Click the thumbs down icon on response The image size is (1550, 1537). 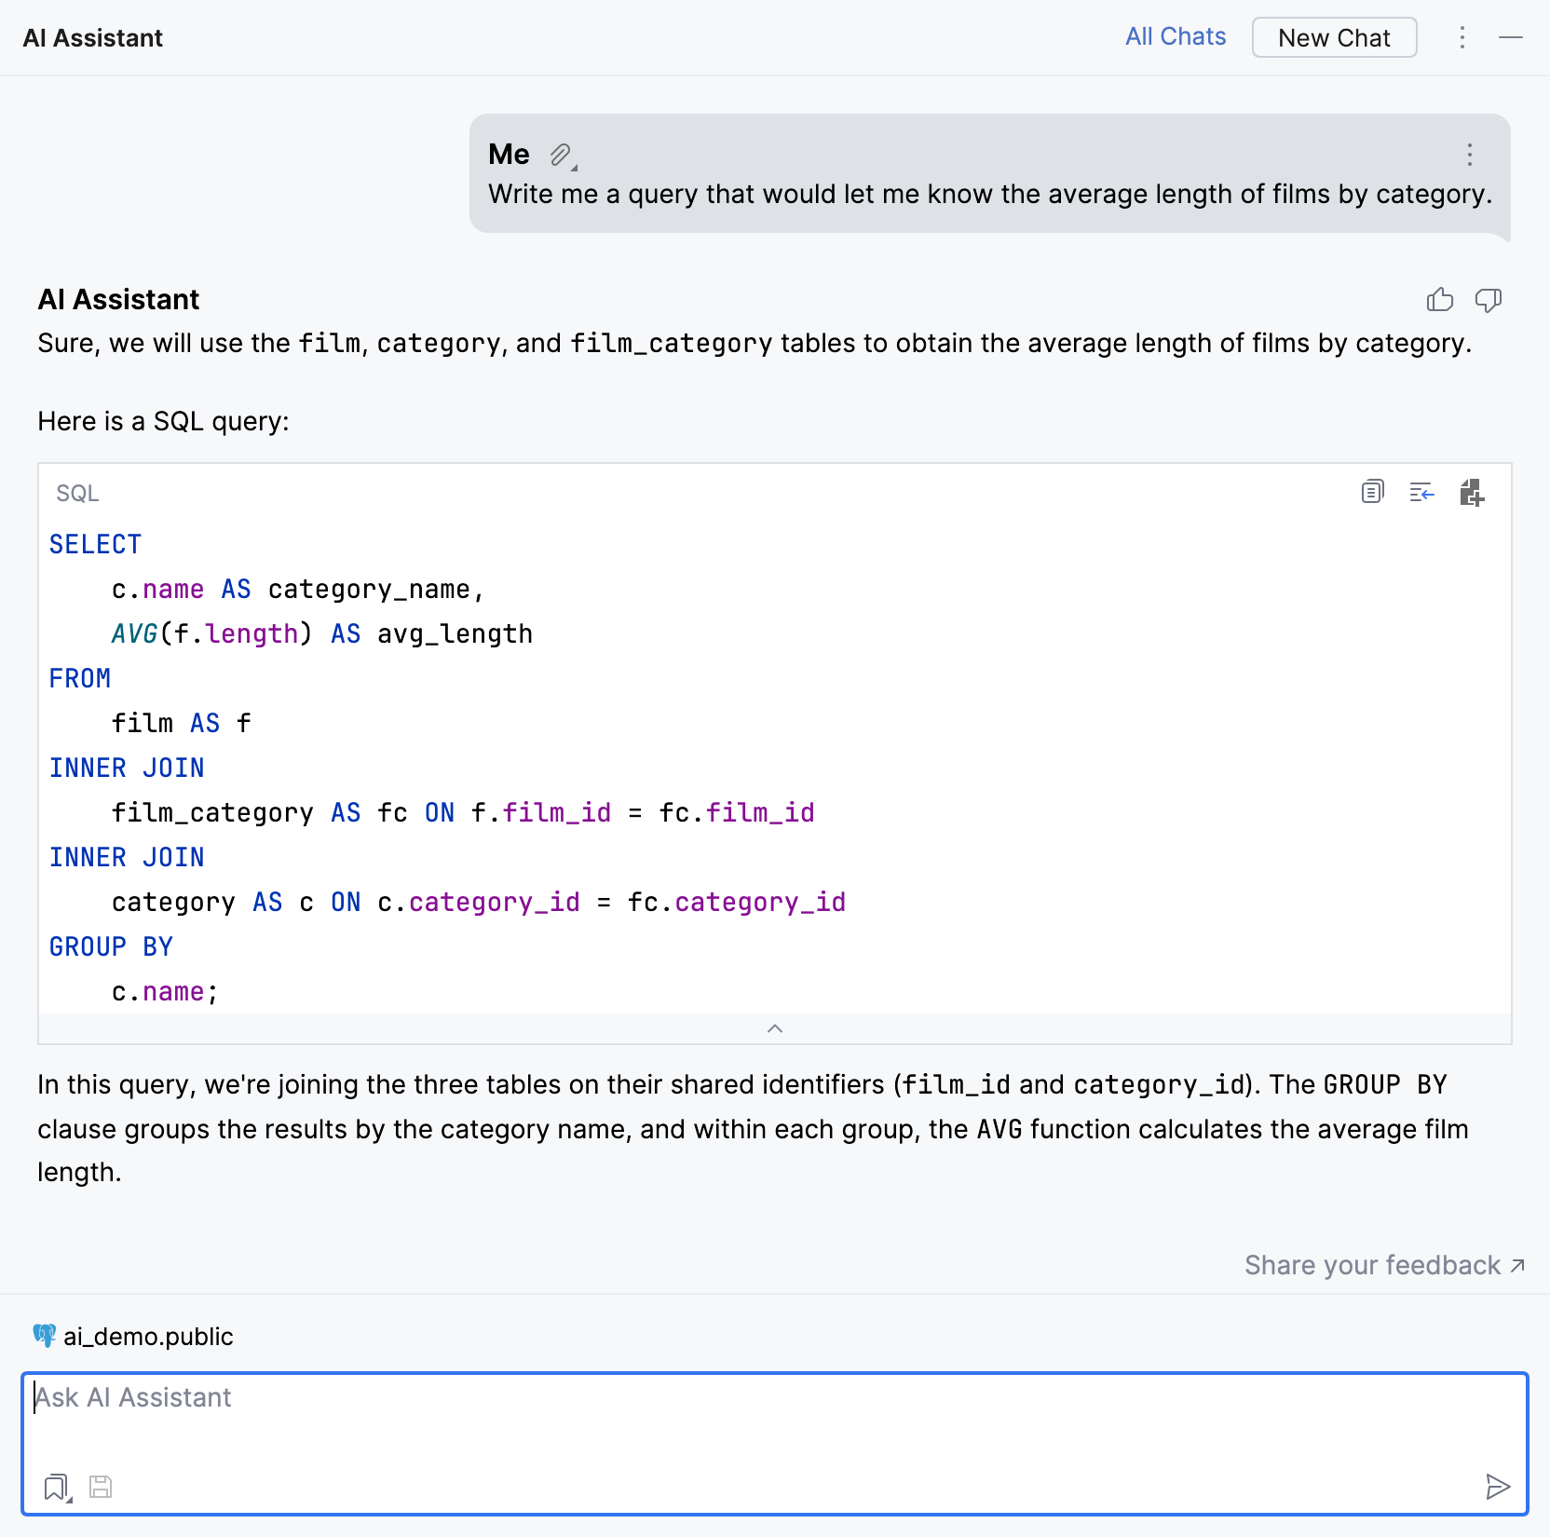tap(1488, 299)
